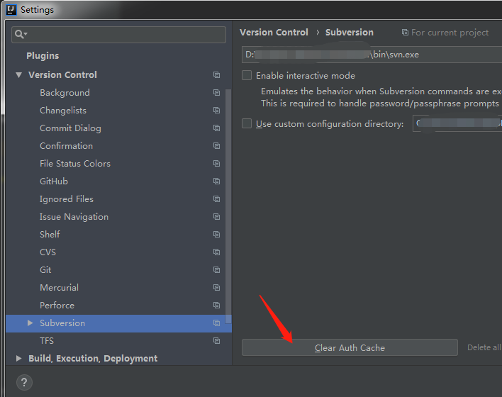Screen dimensions: 502x397
Task: Select CVS settings entry
Action: pos(48,252)
